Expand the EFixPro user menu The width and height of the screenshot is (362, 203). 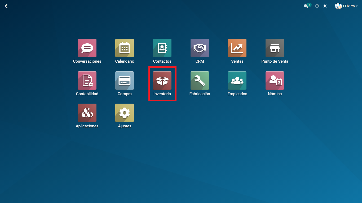350,6
